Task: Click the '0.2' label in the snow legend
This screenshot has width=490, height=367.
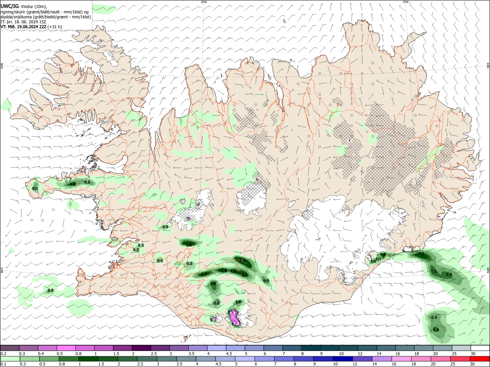Action: coord(3,354)
